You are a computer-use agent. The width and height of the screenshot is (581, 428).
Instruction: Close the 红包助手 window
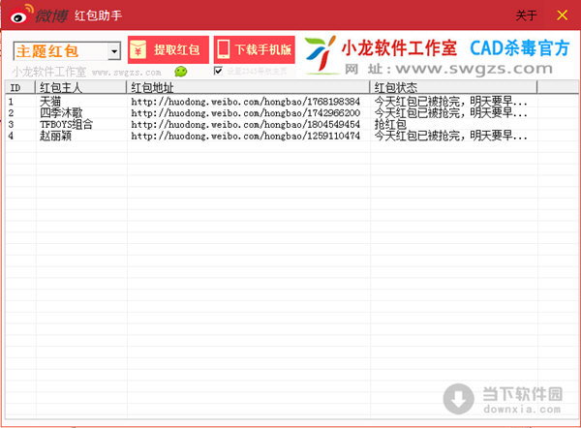click(x=562, y=15)
